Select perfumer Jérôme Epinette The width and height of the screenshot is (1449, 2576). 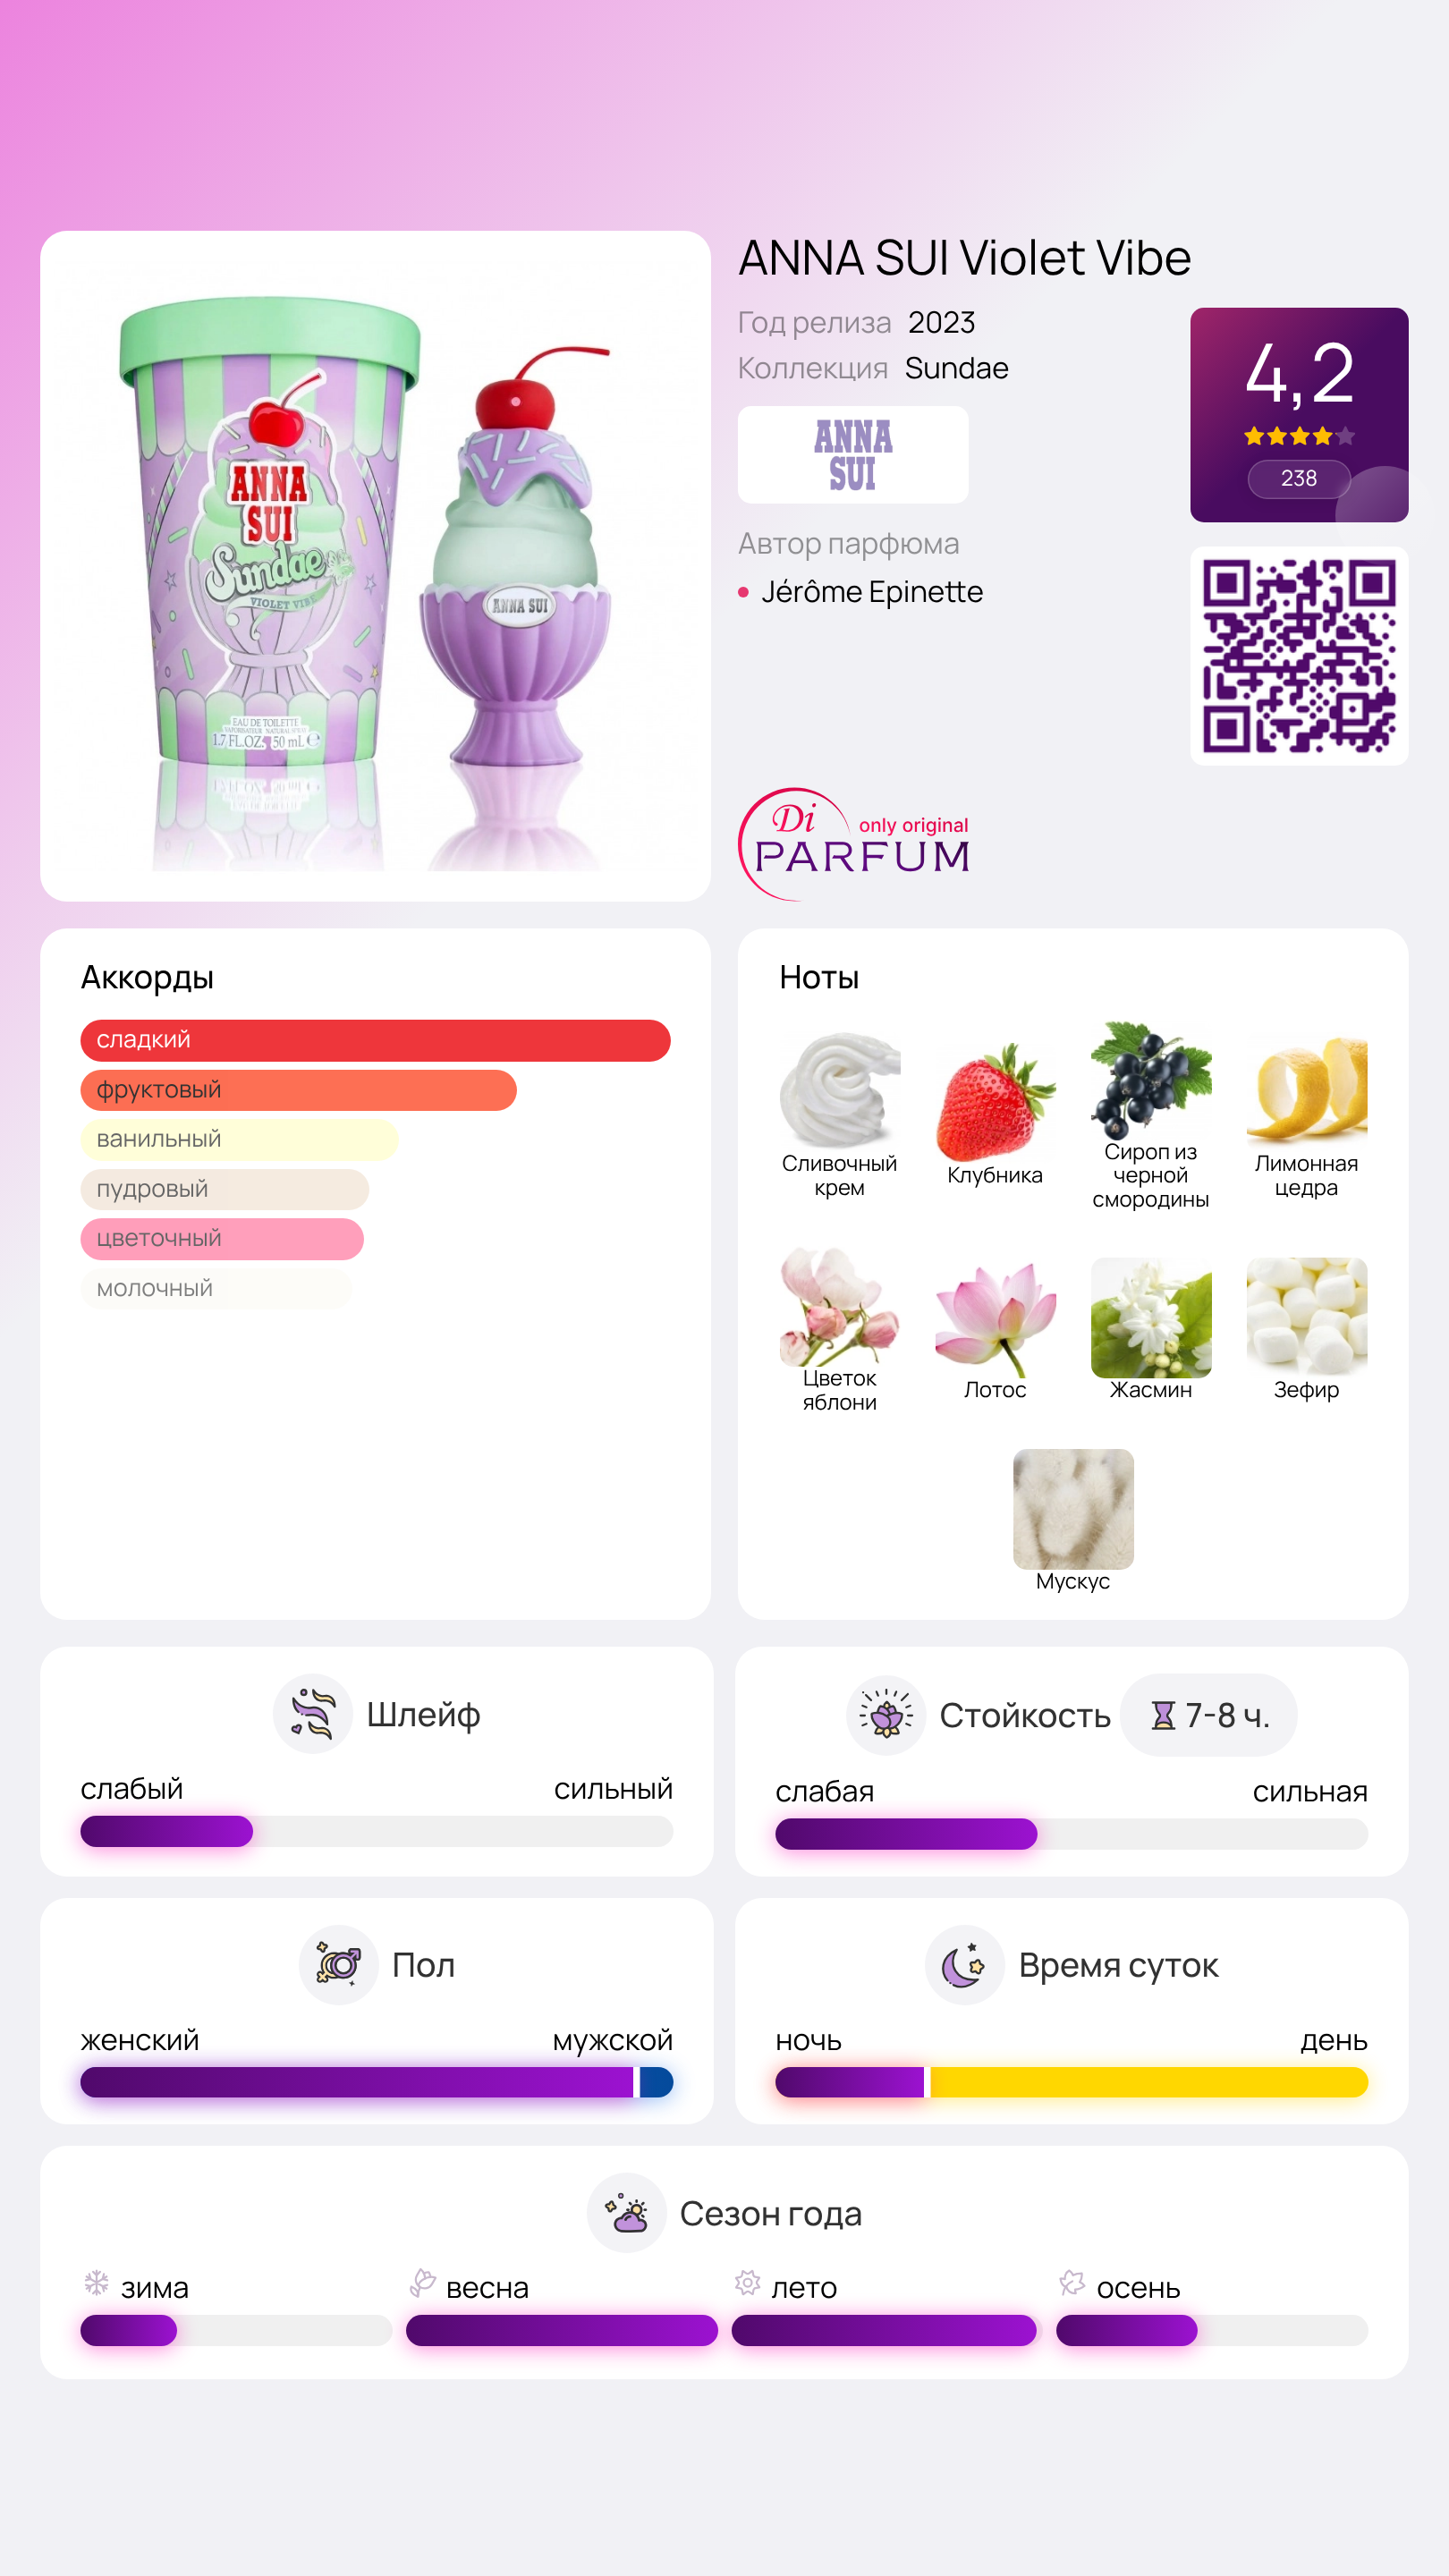[871, 592]
